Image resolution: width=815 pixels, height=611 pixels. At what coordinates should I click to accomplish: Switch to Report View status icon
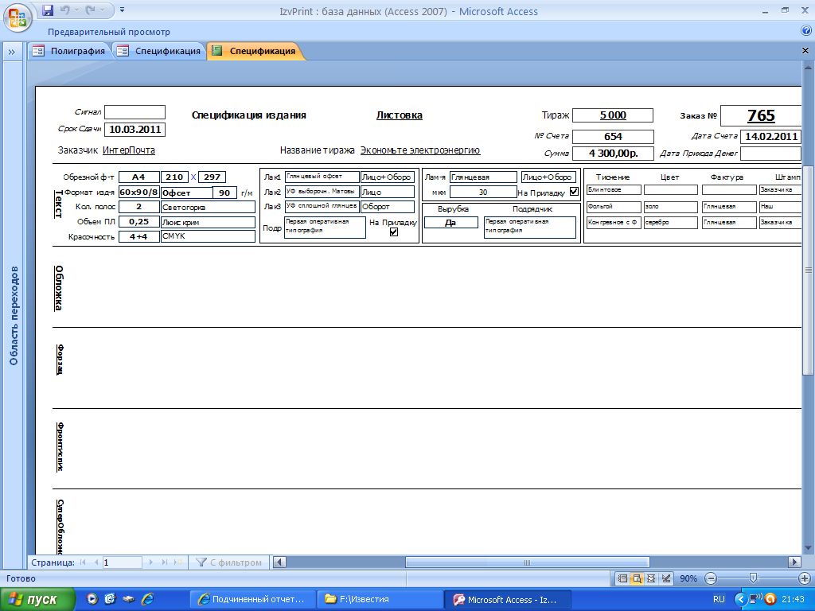pos(622,578)
